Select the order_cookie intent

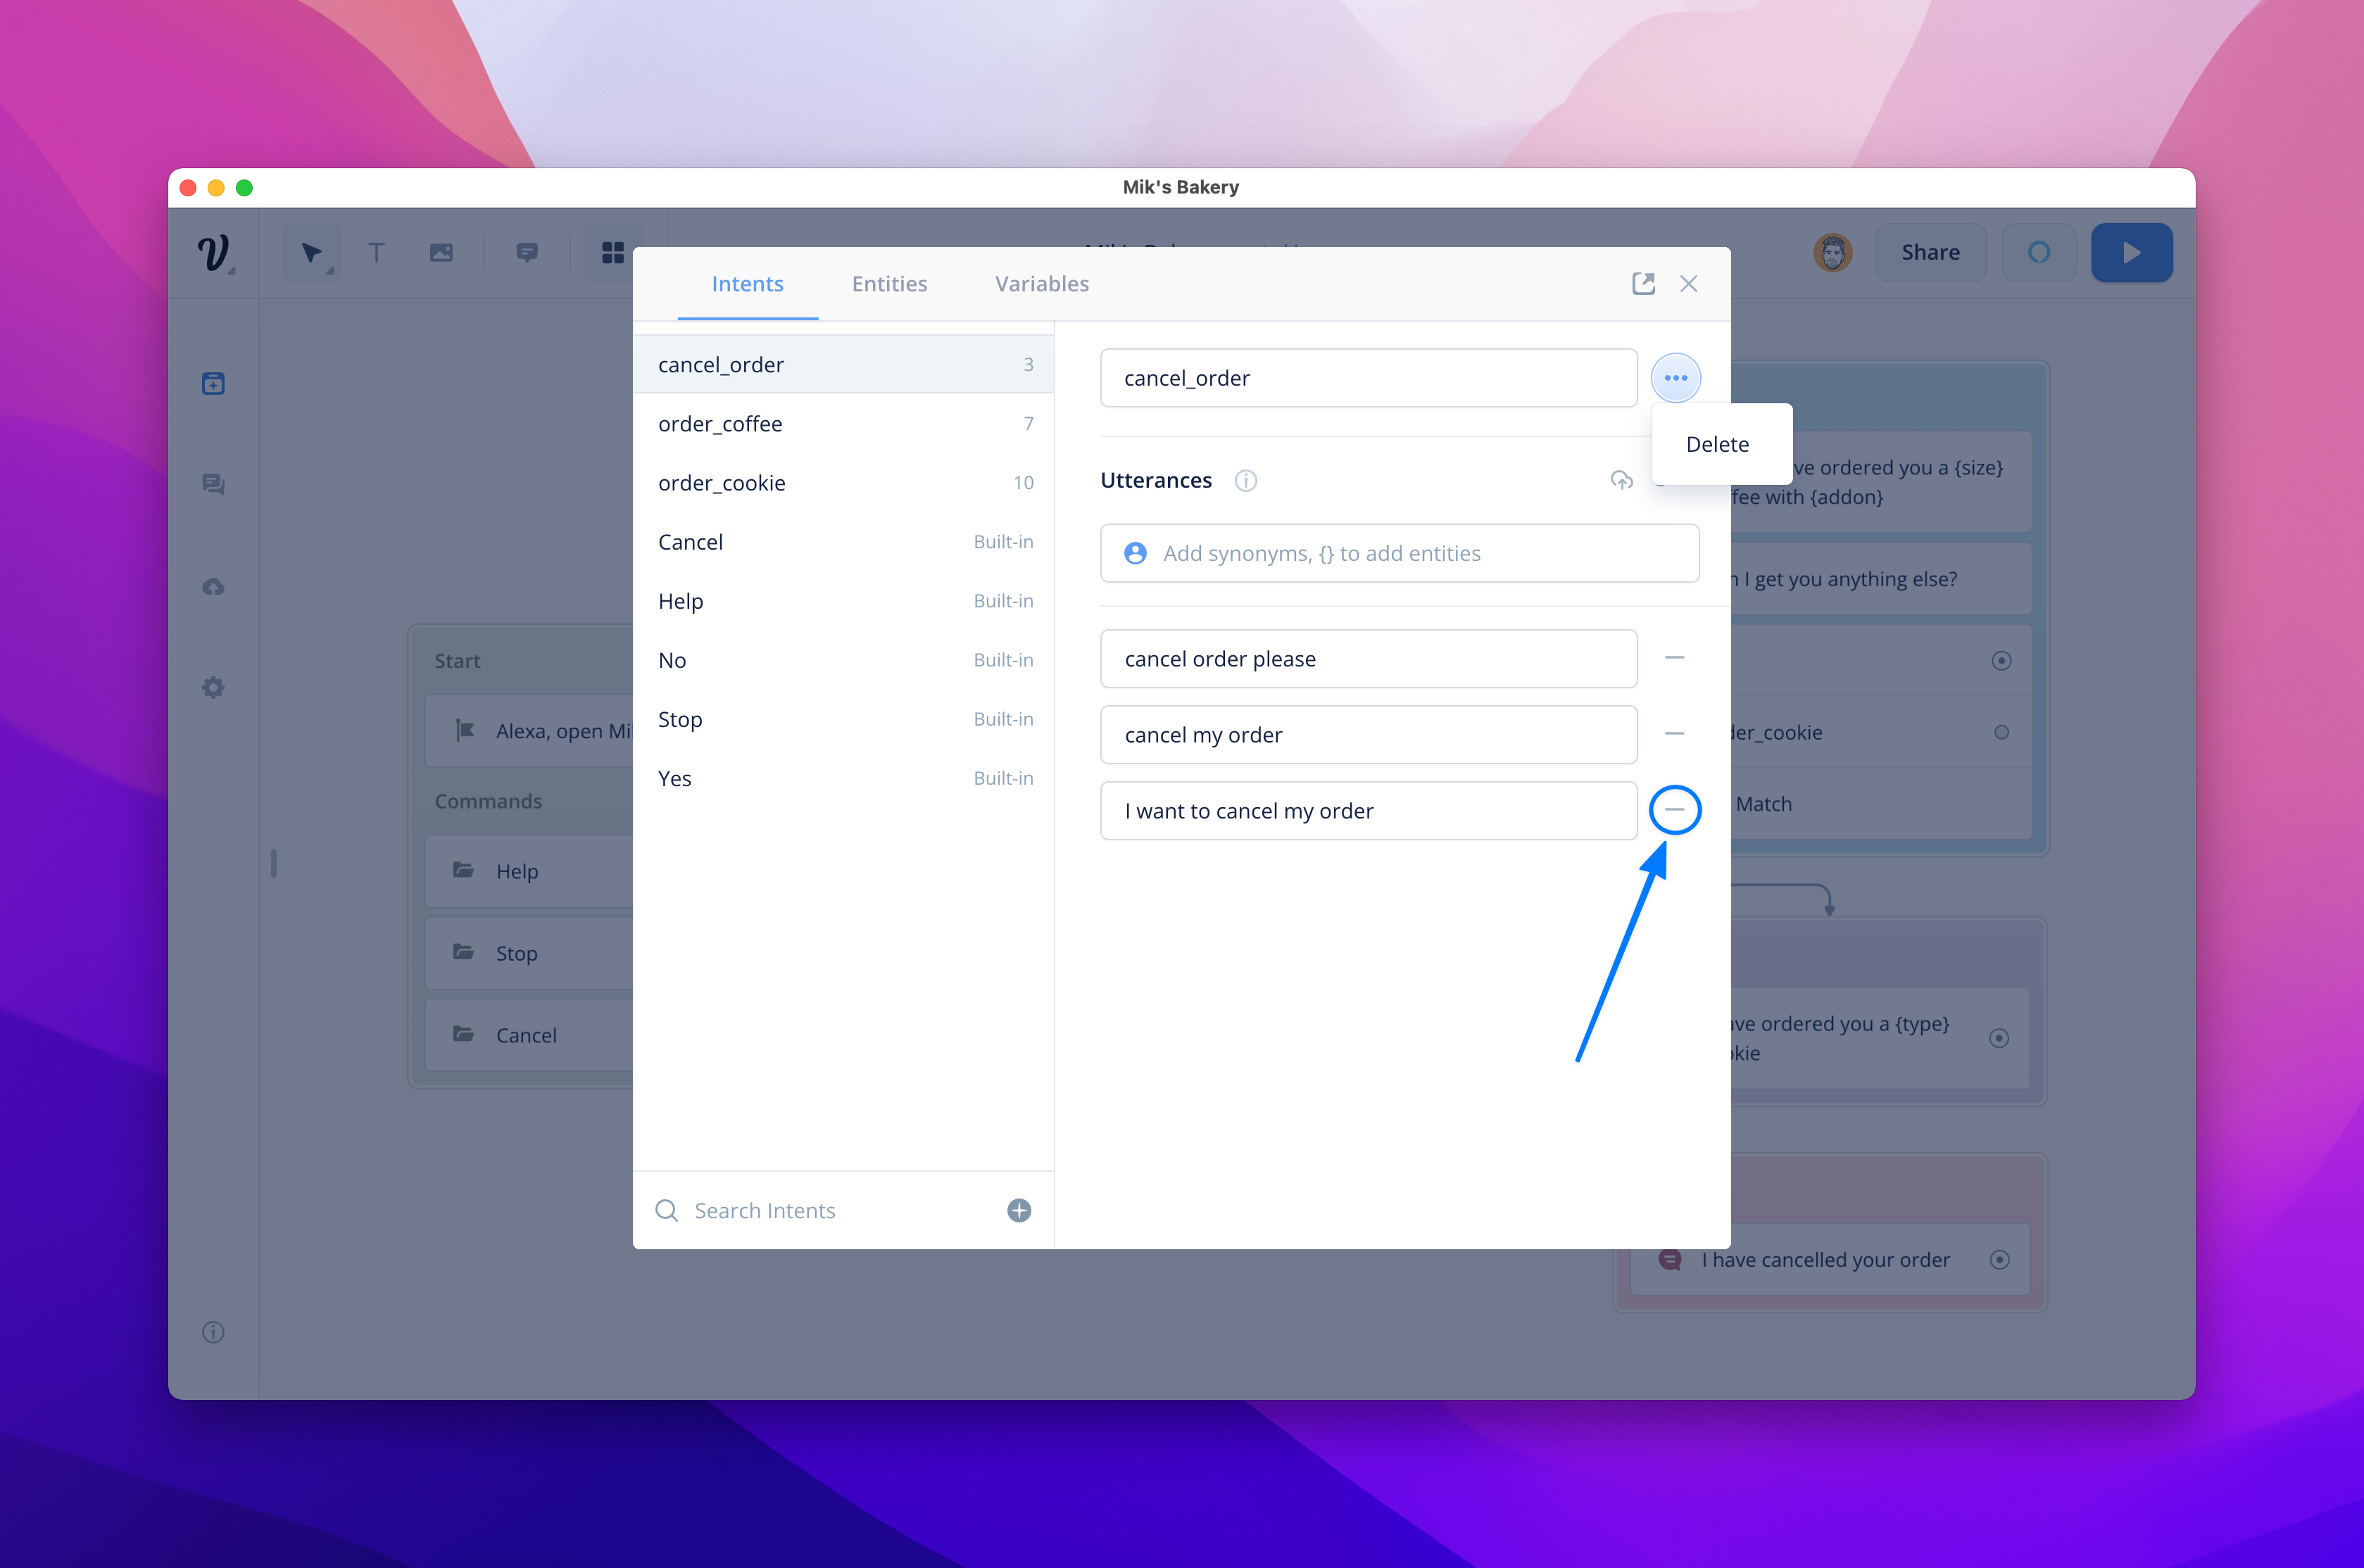click(844, 483)
